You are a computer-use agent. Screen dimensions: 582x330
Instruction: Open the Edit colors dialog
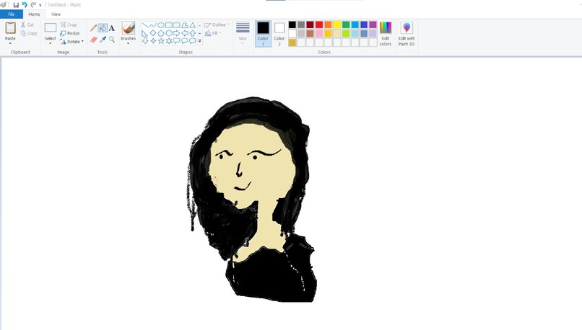pos(386,34)
